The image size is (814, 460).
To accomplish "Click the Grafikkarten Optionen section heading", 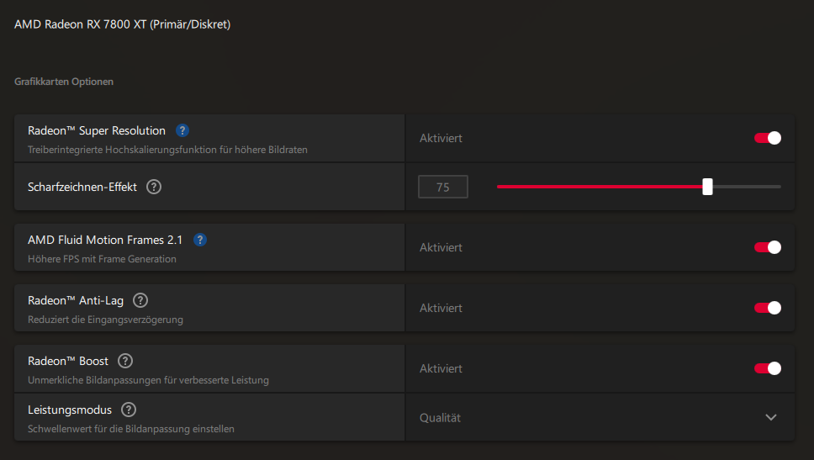I will pos(64,82).
